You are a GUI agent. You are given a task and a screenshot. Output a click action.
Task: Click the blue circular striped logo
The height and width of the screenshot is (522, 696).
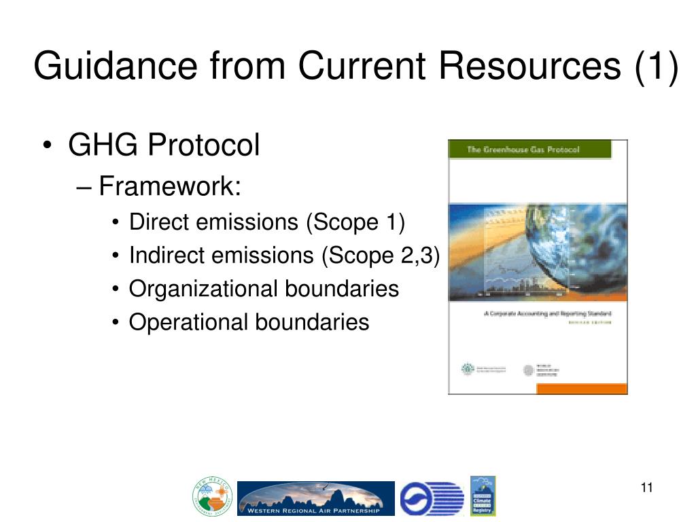[x=432, y=498]
